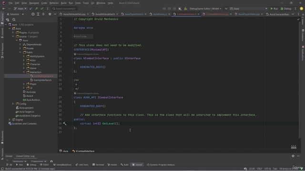Open Dynamic Program Analysis tool window
Screen dimensions: 305x171
(x=161, y=165)
